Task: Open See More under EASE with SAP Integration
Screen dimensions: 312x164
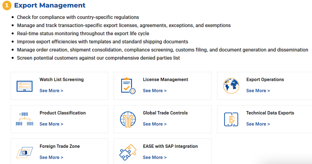Action: 155,157
